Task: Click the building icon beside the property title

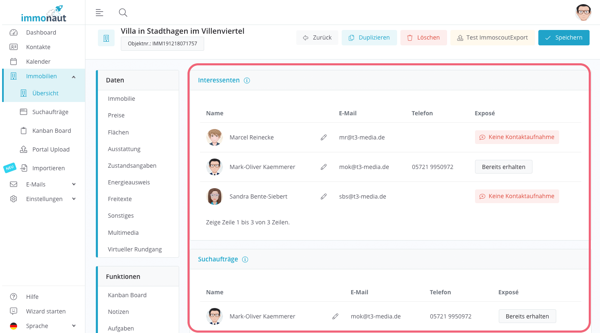Action: click(106, 38)
